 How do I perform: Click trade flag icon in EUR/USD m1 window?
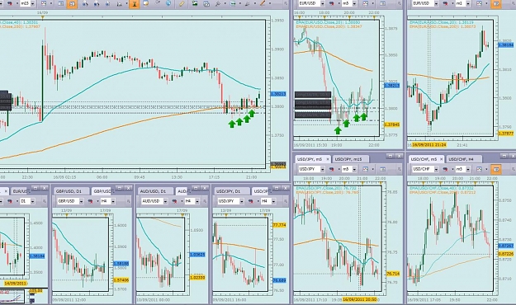click(x=446, y=3)
